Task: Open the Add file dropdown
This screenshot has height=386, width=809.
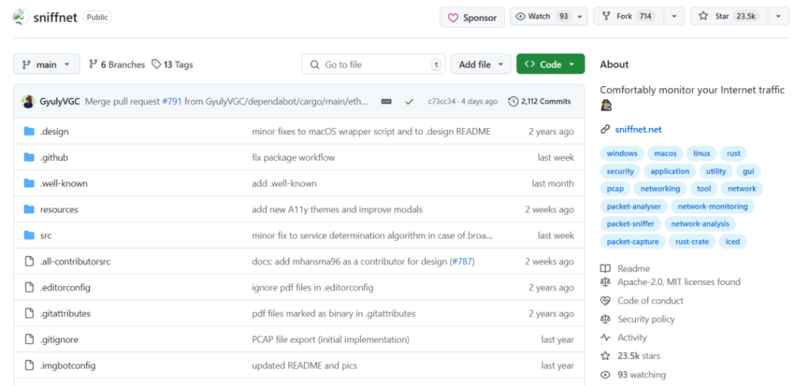Action: 481,64
